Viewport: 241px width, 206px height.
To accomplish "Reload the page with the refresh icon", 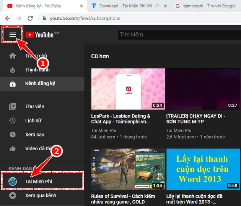I will [x=30, y=18].
